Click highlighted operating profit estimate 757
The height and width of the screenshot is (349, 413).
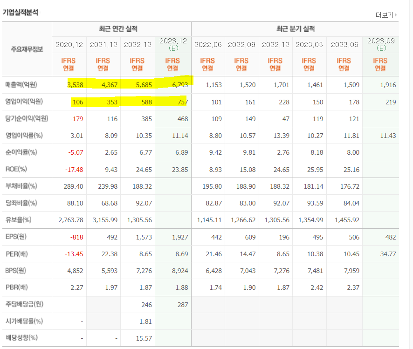[183, 102]
